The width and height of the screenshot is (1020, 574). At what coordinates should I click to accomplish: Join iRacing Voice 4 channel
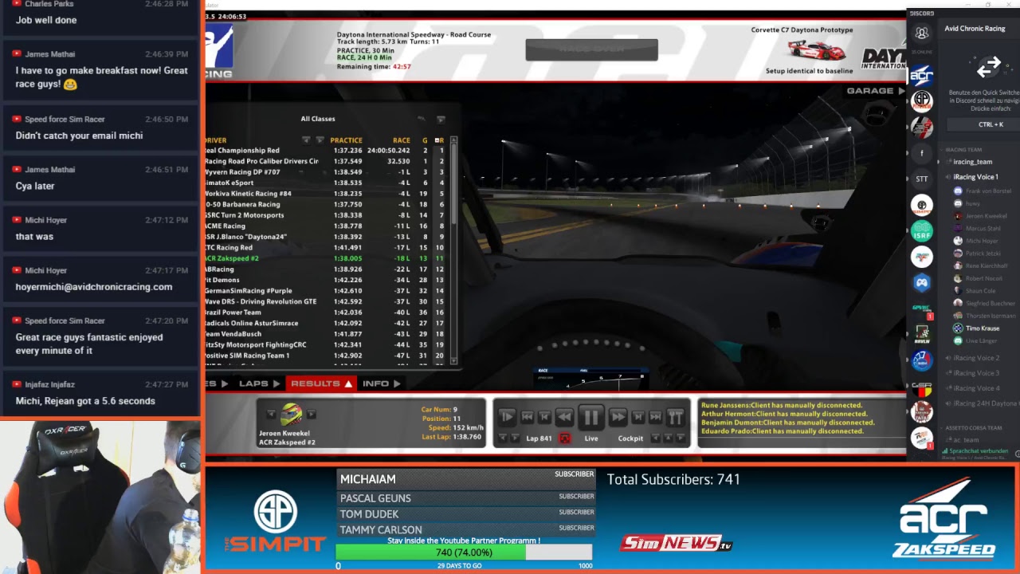point(975,388)
